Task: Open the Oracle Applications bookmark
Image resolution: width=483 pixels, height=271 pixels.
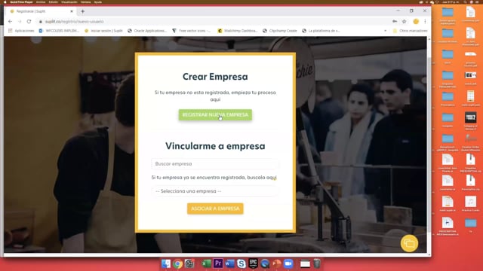Action: tap(147, 31)
